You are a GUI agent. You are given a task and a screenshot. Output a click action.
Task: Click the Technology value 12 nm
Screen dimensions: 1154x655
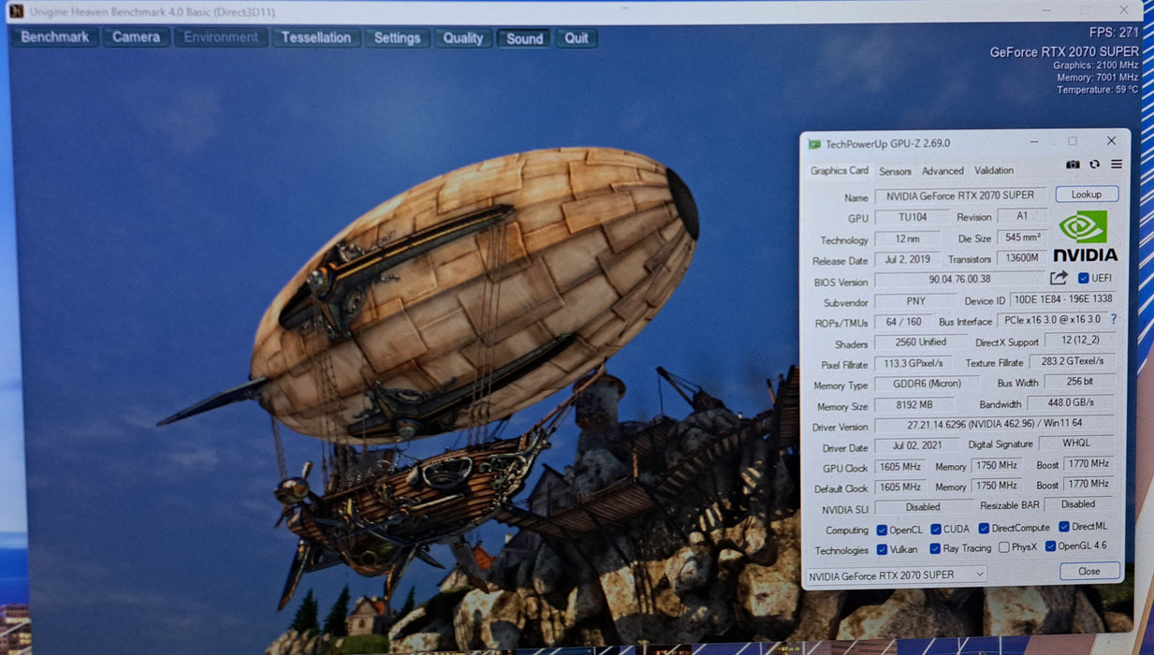click(x=907, y=240)
